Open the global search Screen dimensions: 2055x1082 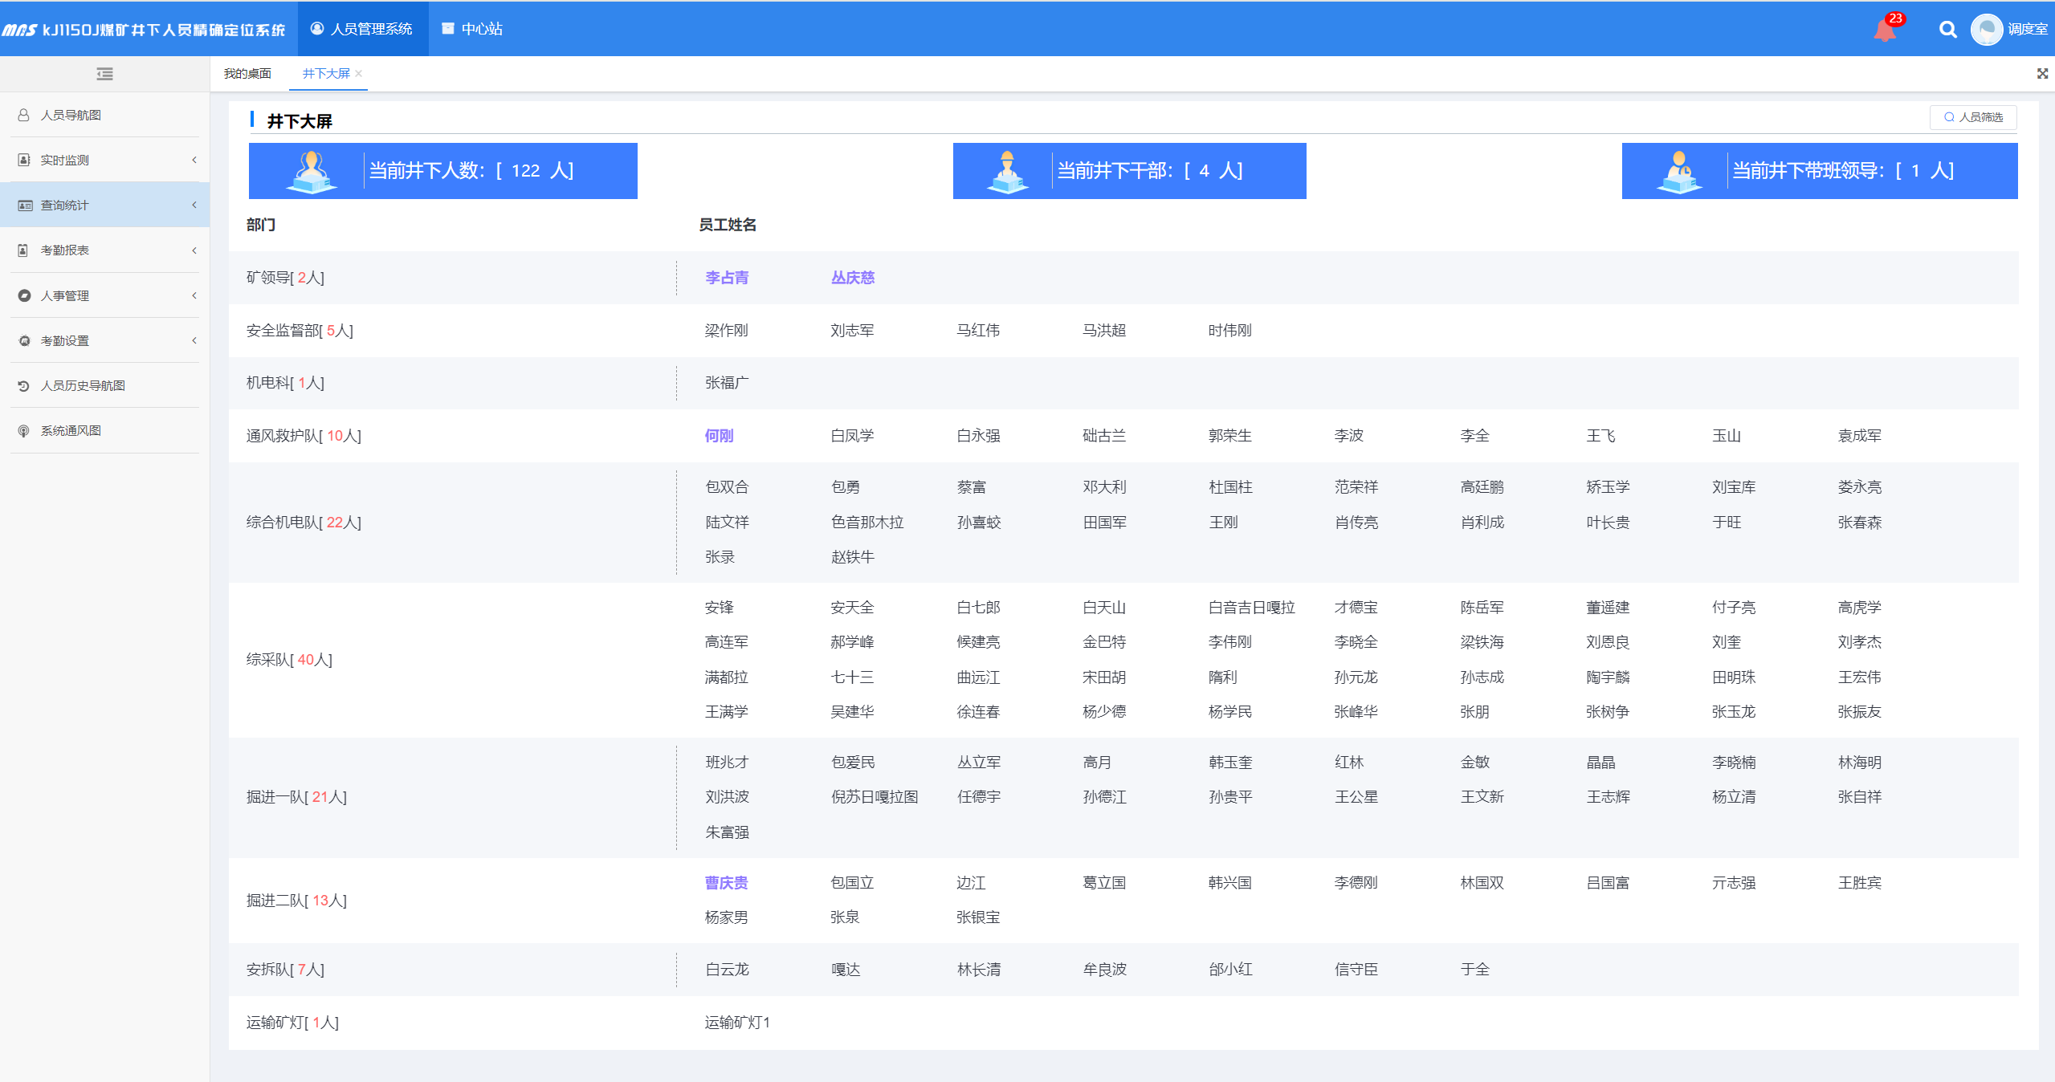coord(1947,28)
